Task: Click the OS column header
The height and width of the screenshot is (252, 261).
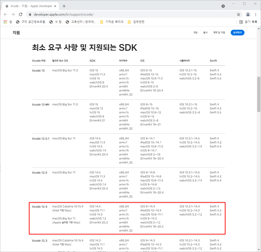Action: 142,61
